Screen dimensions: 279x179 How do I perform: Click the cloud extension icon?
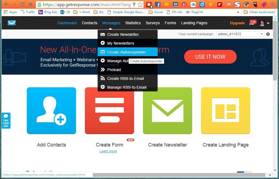[193, 5]
